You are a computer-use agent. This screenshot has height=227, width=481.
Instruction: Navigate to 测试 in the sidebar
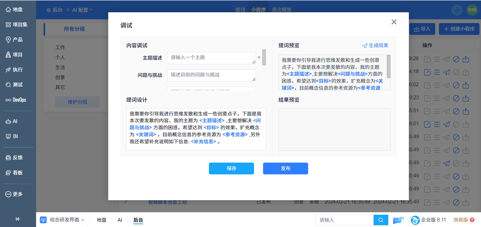pos(14,85)
